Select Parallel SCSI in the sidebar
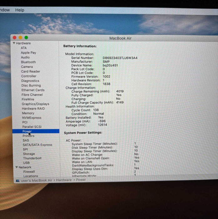 [x=32, y=127]
